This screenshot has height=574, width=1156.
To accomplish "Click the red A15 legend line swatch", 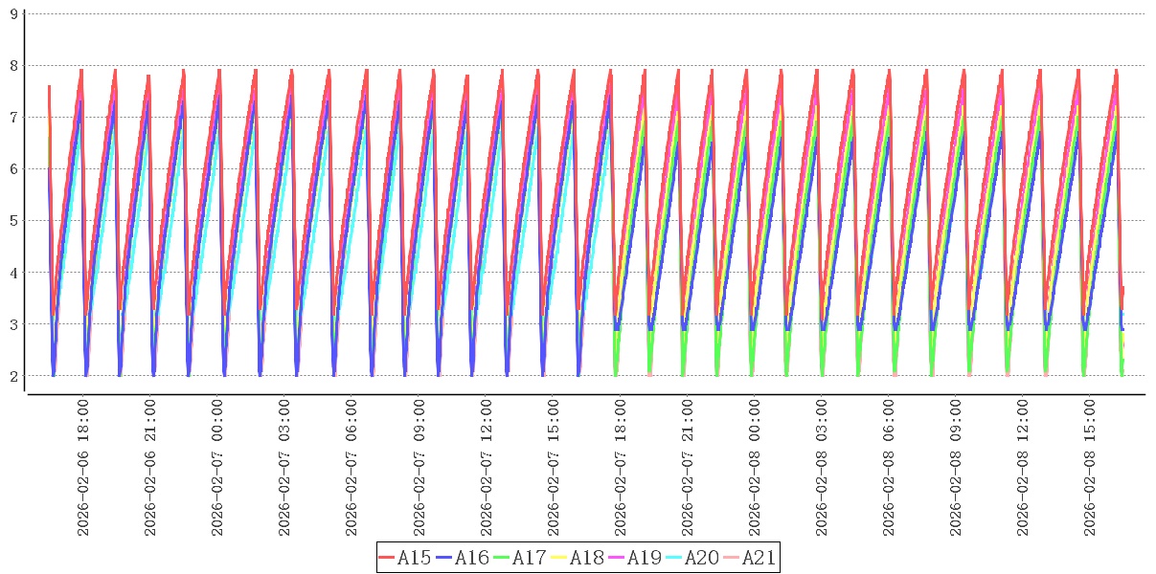I will (387, 558).
